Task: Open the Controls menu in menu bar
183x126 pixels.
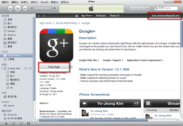Action: click(x=34, y=2)
